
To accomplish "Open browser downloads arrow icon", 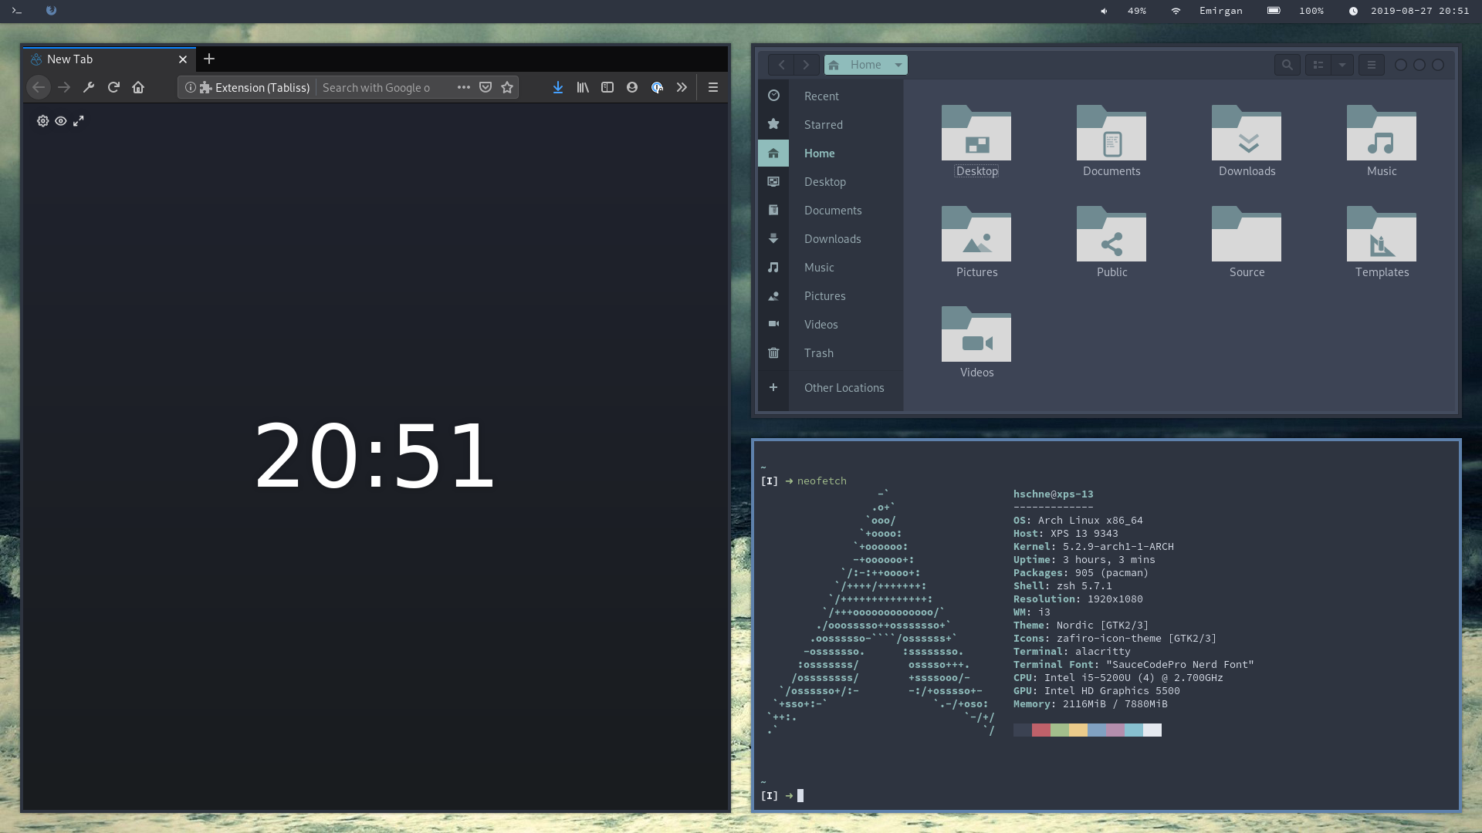I will tap(558, 87).
